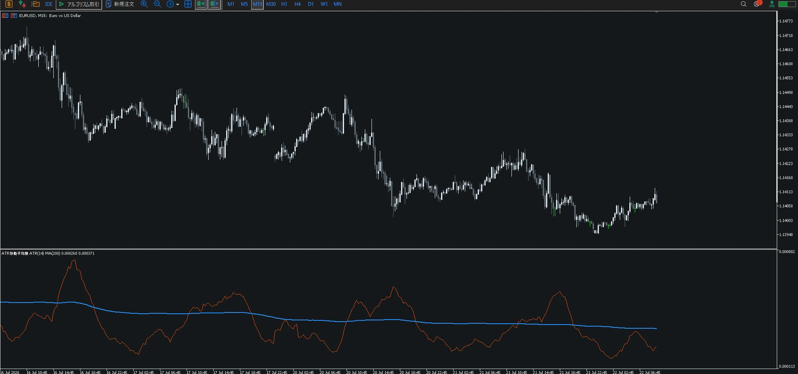Click the depth of market icon beside EURUSD
The image size is (798, 374).
(x=14, y=16)
